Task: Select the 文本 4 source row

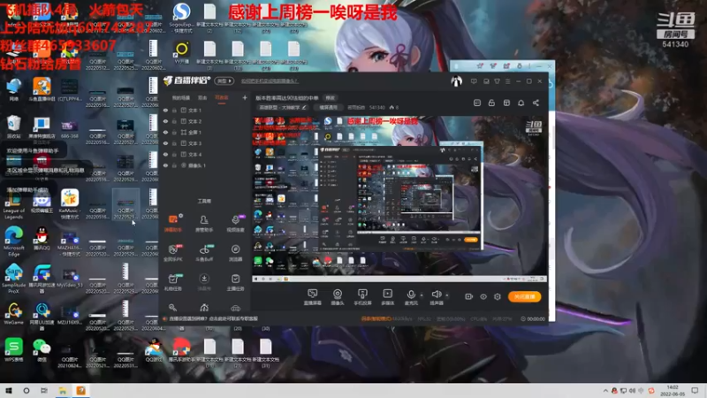Action: click(x=205, y=154)
